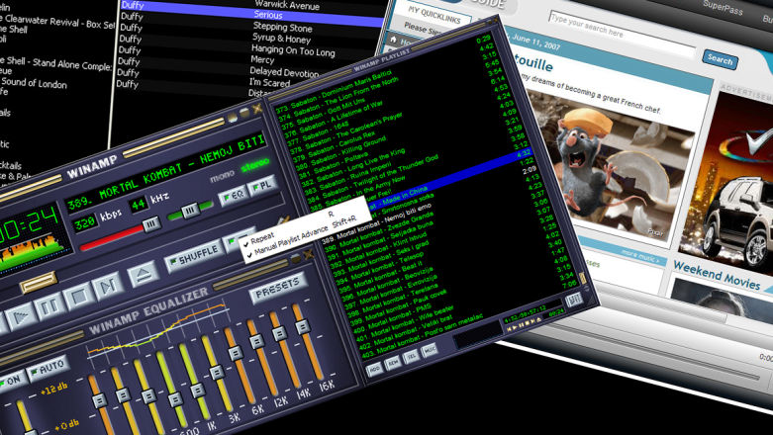Viewport: 773px width, 435px height.
Task: Click the Ratatouille movie image
Action: coord(613,167)
